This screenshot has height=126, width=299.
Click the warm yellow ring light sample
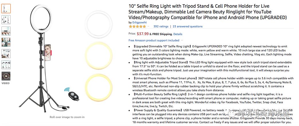(x=99, y=55)
